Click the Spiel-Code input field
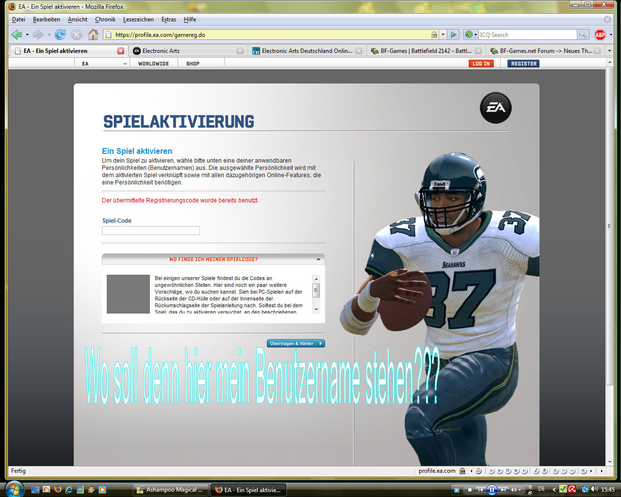 [151, 231]
